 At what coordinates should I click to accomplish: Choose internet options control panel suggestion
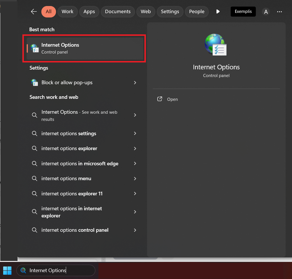pos(75,230)
